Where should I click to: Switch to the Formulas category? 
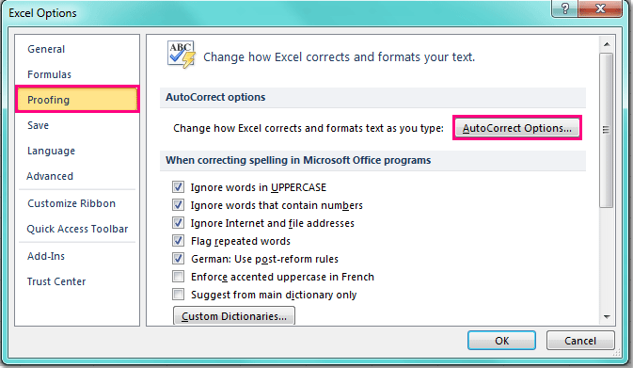(49, 74)
